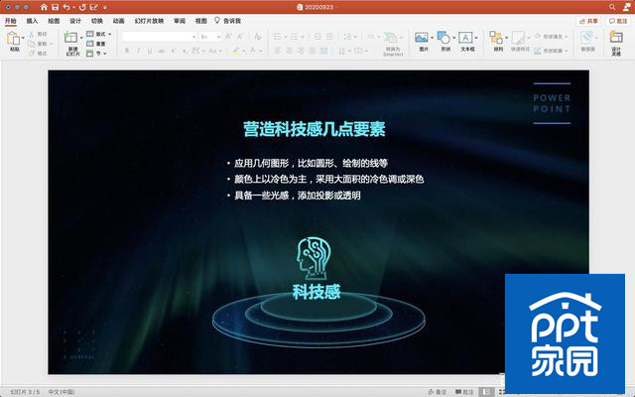Click the slide title 营造科技感几点要素
The height and width of the screenshot is (397, 635).
315,129
